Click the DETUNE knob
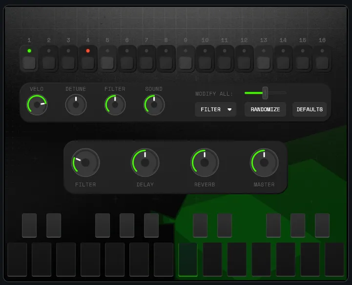 point(76,104)
